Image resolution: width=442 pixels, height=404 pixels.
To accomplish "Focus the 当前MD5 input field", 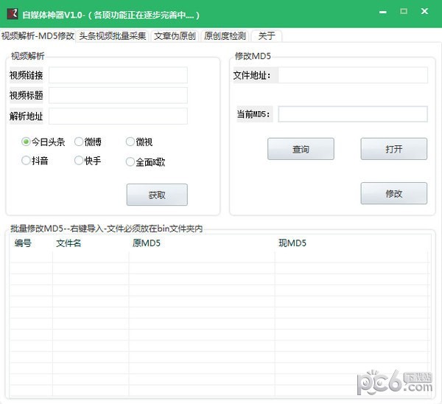I will tap(353, 114).
